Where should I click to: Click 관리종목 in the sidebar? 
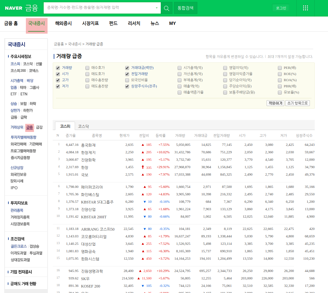click(17, 211)
